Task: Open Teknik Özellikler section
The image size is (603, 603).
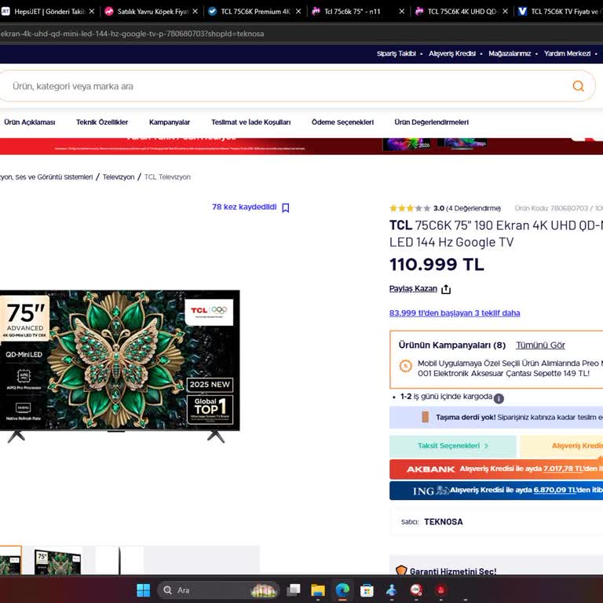Action: pos(102,122)
